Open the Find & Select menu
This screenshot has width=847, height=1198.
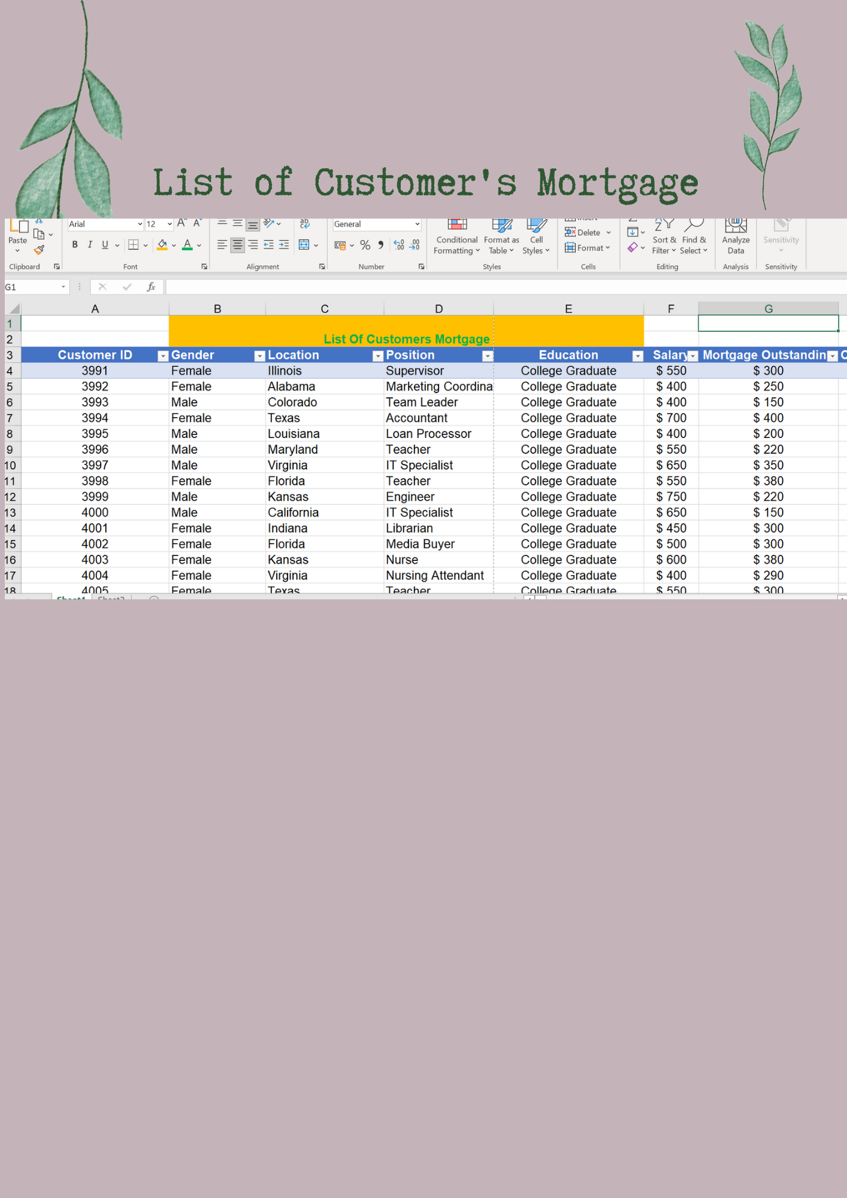[694, 238]
